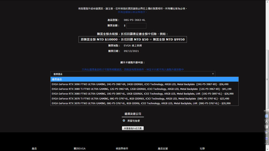Click the small icon above the help icon
The image size is (269, 151).
pyautogui.click(x=266, y=132)
